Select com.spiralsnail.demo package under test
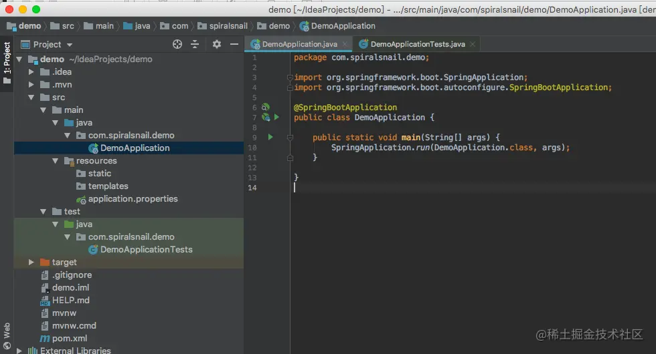Image resolution: width=656 pixels, height=354 pixels. click(131, 236)
